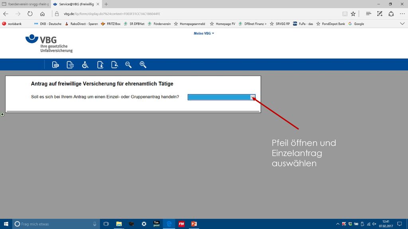Open the DKB - Deutsche bookmark

pos(48,23)
